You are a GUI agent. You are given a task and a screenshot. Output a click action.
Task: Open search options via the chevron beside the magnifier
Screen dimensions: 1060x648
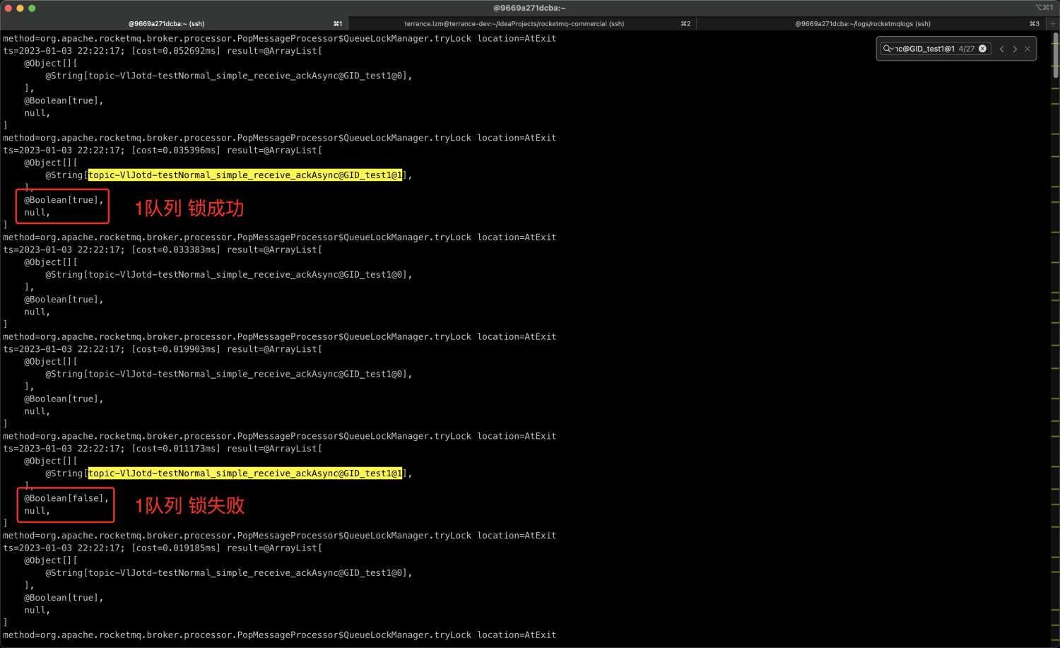click(894, 49)
